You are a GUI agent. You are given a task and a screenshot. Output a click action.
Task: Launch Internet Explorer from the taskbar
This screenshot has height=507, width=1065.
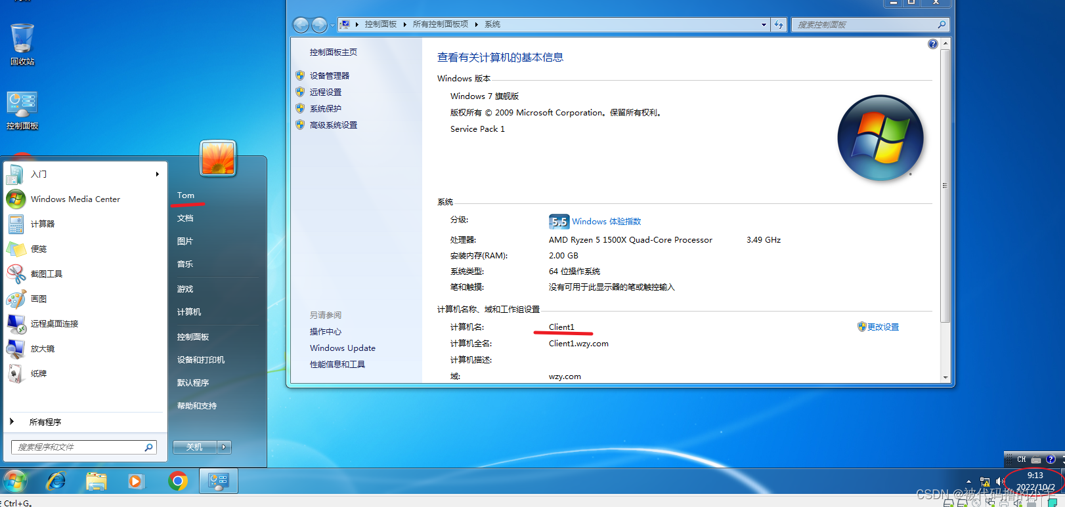56,481
